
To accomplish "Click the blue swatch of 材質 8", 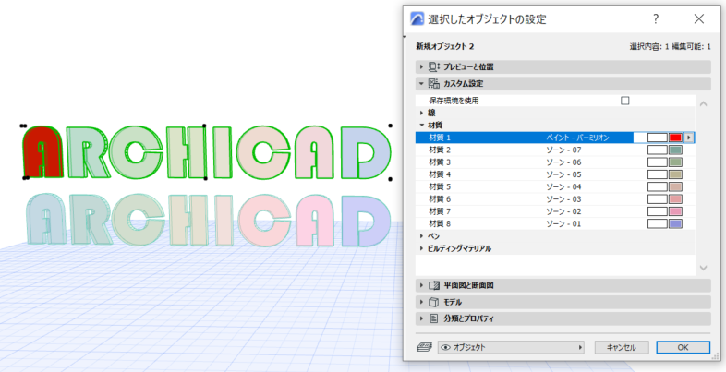I will pos(675,224).
